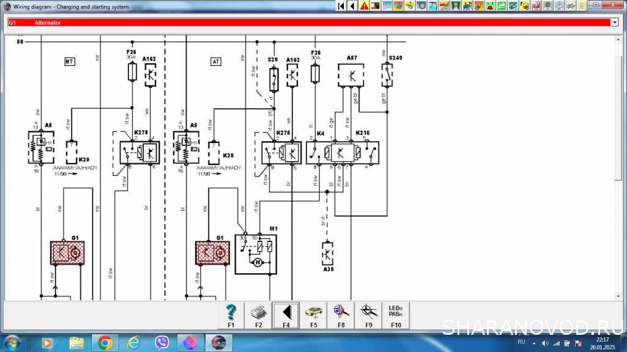Print the diagram with the F2 printer button
Screen dimensions: 627x352
(258, 315)
